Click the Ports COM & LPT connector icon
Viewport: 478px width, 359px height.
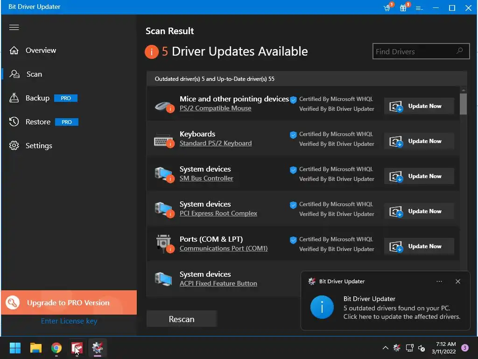pos(165,244)
